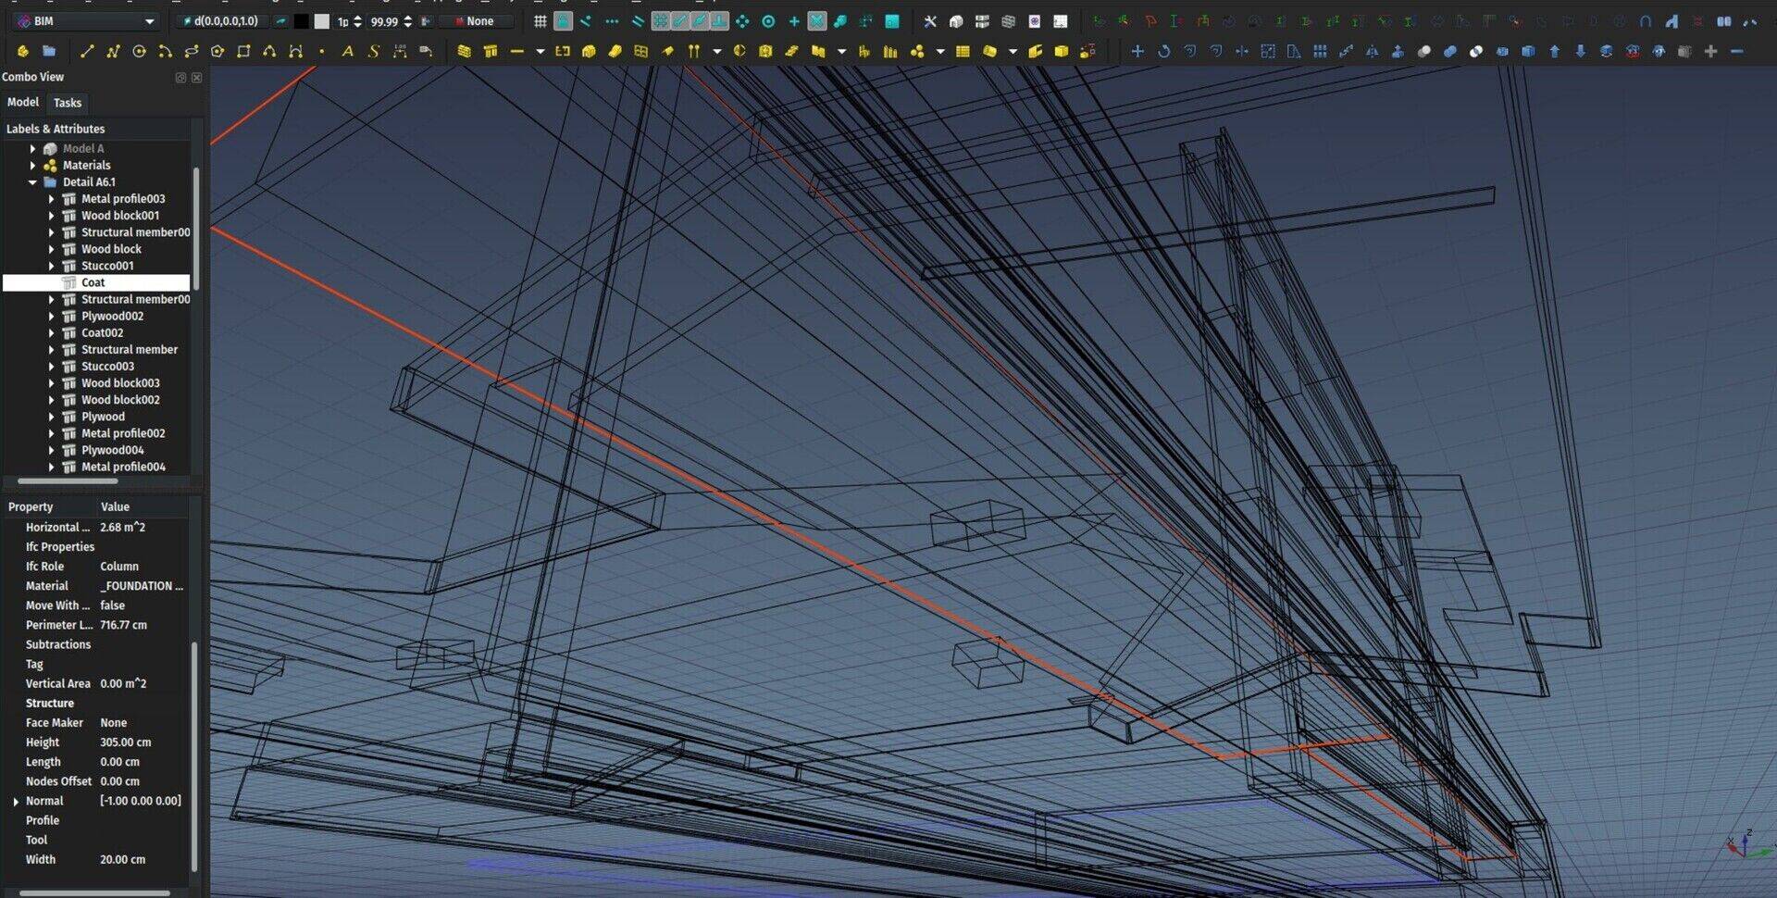Select the Rotate tool
1777x898 pixels.
[x=1163, y=52]
